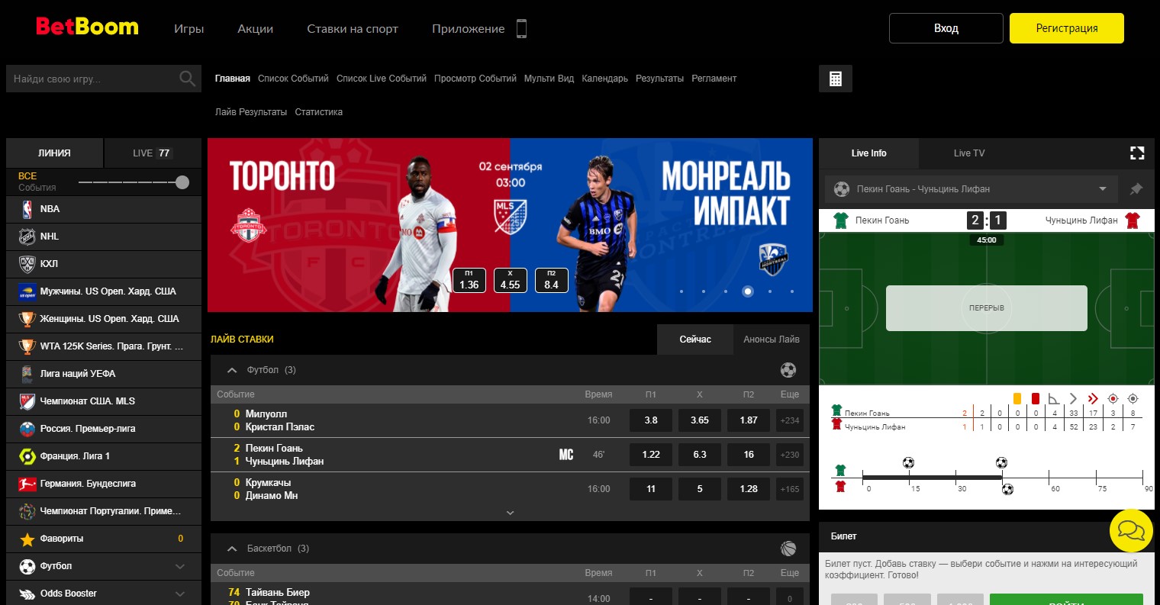The width and height of the screenshot is (1160, 605).
Task: Click the trophy icon for Женщины US Open
Action: click(x=27, y=319)
